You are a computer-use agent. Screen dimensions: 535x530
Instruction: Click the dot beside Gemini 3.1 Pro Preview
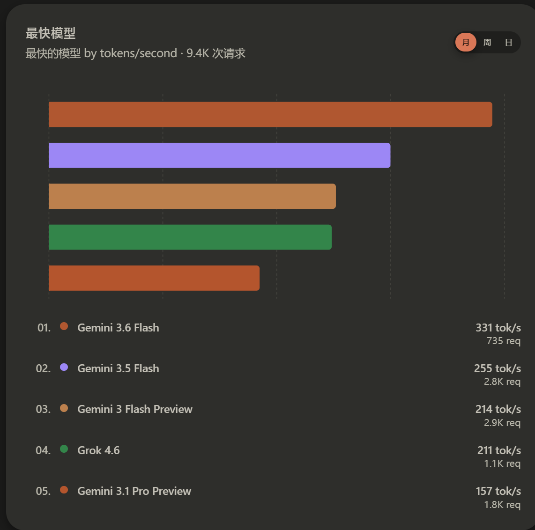coord(64,490)
